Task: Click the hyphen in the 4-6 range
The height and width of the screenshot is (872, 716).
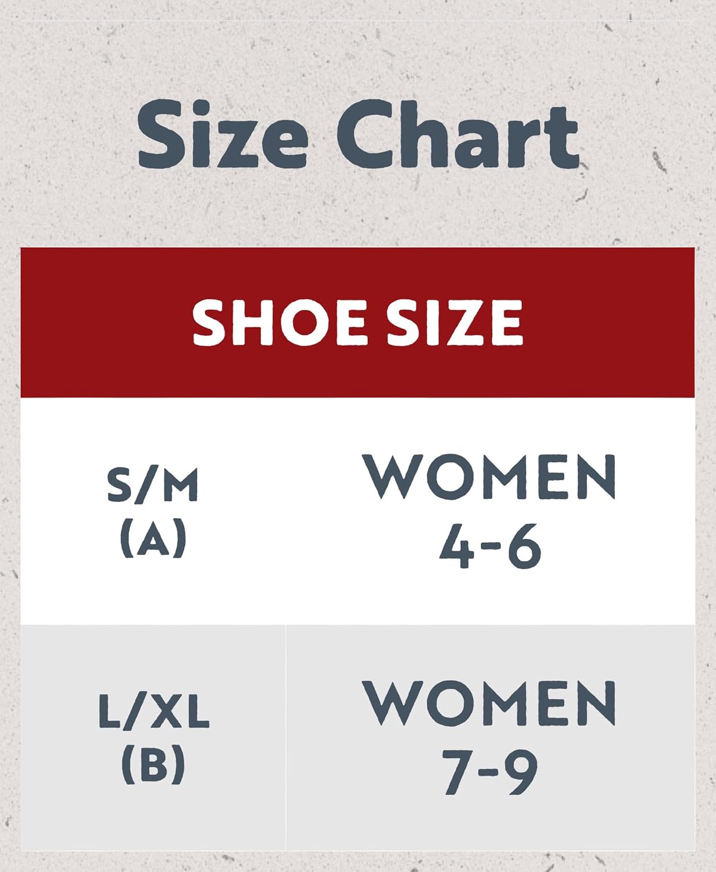Action: point(491,548)
